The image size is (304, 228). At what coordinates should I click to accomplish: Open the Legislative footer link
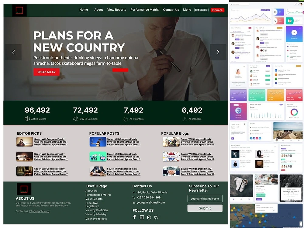pyautogui.click(x=92, y=206)
